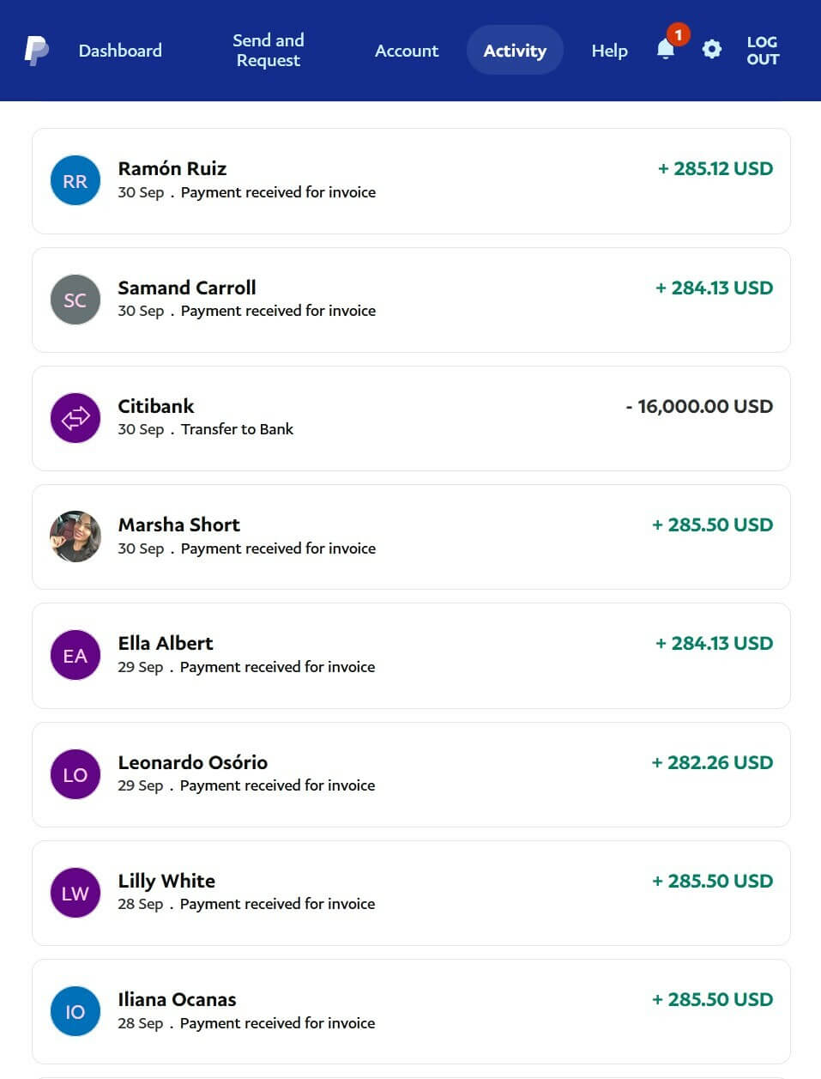
Task: Select the Activity tab
Action: click(515, 51)
